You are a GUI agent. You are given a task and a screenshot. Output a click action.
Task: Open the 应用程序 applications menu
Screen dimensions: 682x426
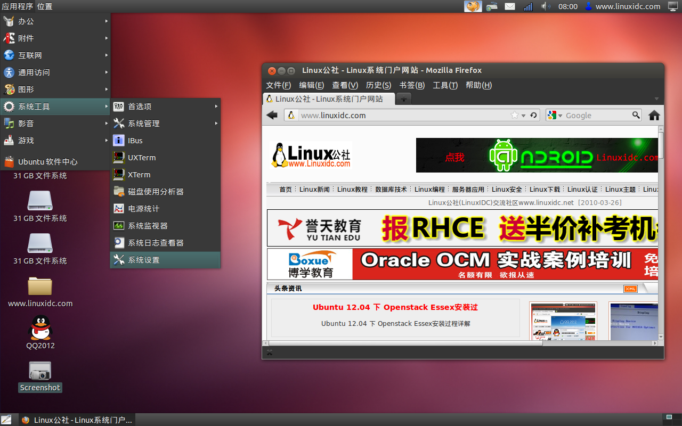pos(18,6)
